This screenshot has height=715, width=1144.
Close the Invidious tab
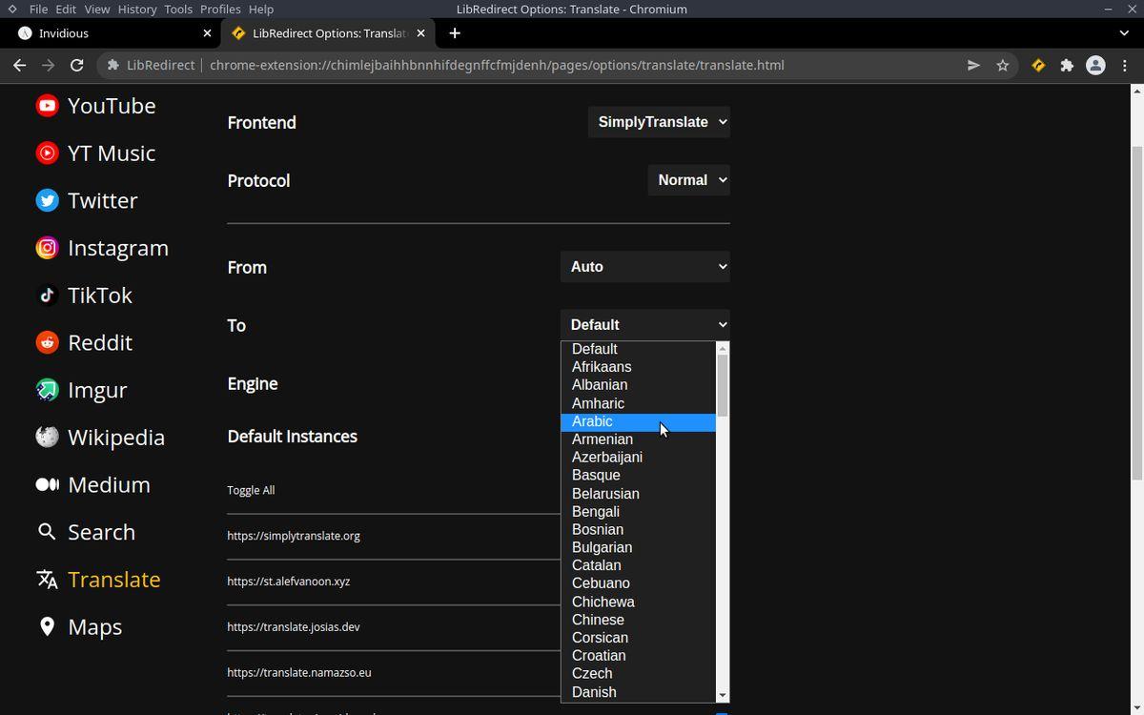tap(207, 33)
